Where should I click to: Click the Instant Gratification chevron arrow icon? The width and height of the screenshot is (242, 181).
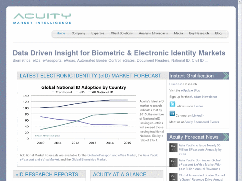(226, 76)
